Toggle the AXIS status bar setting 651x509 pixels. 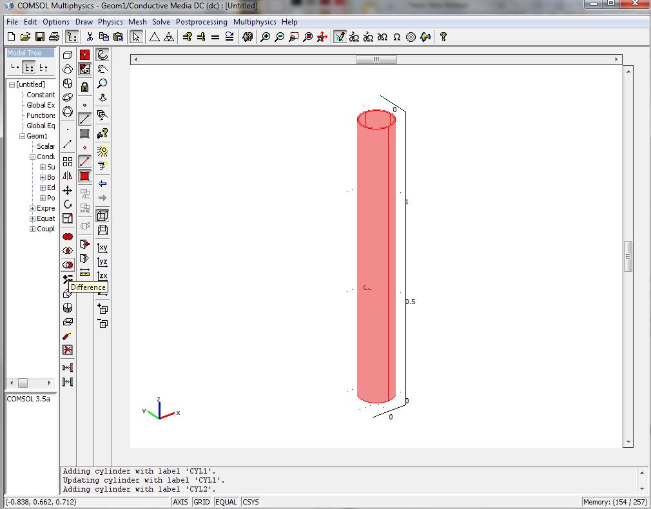[180, 502]
